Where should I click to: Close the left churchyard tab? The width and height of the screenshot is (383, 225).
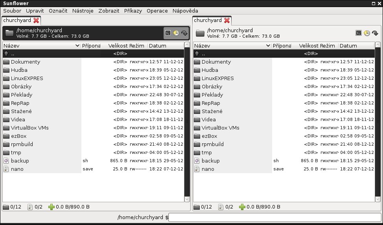36,20
